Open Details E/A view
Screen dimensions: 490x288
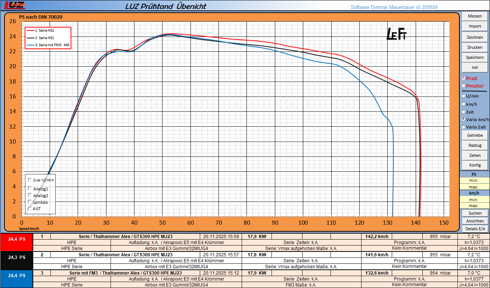tap(475, 229)
